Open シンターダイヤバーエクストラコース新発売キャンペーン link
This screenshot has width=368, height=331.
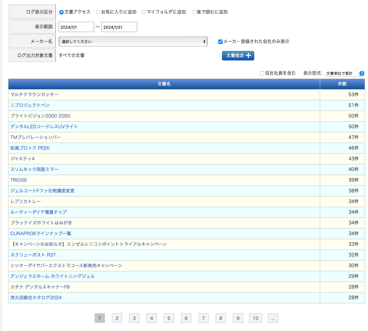66,266
